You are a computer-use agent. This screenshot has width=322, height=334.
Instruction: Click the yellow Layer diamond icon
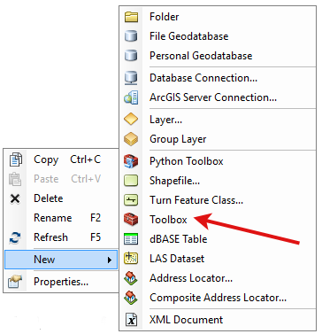click(131, 120)
